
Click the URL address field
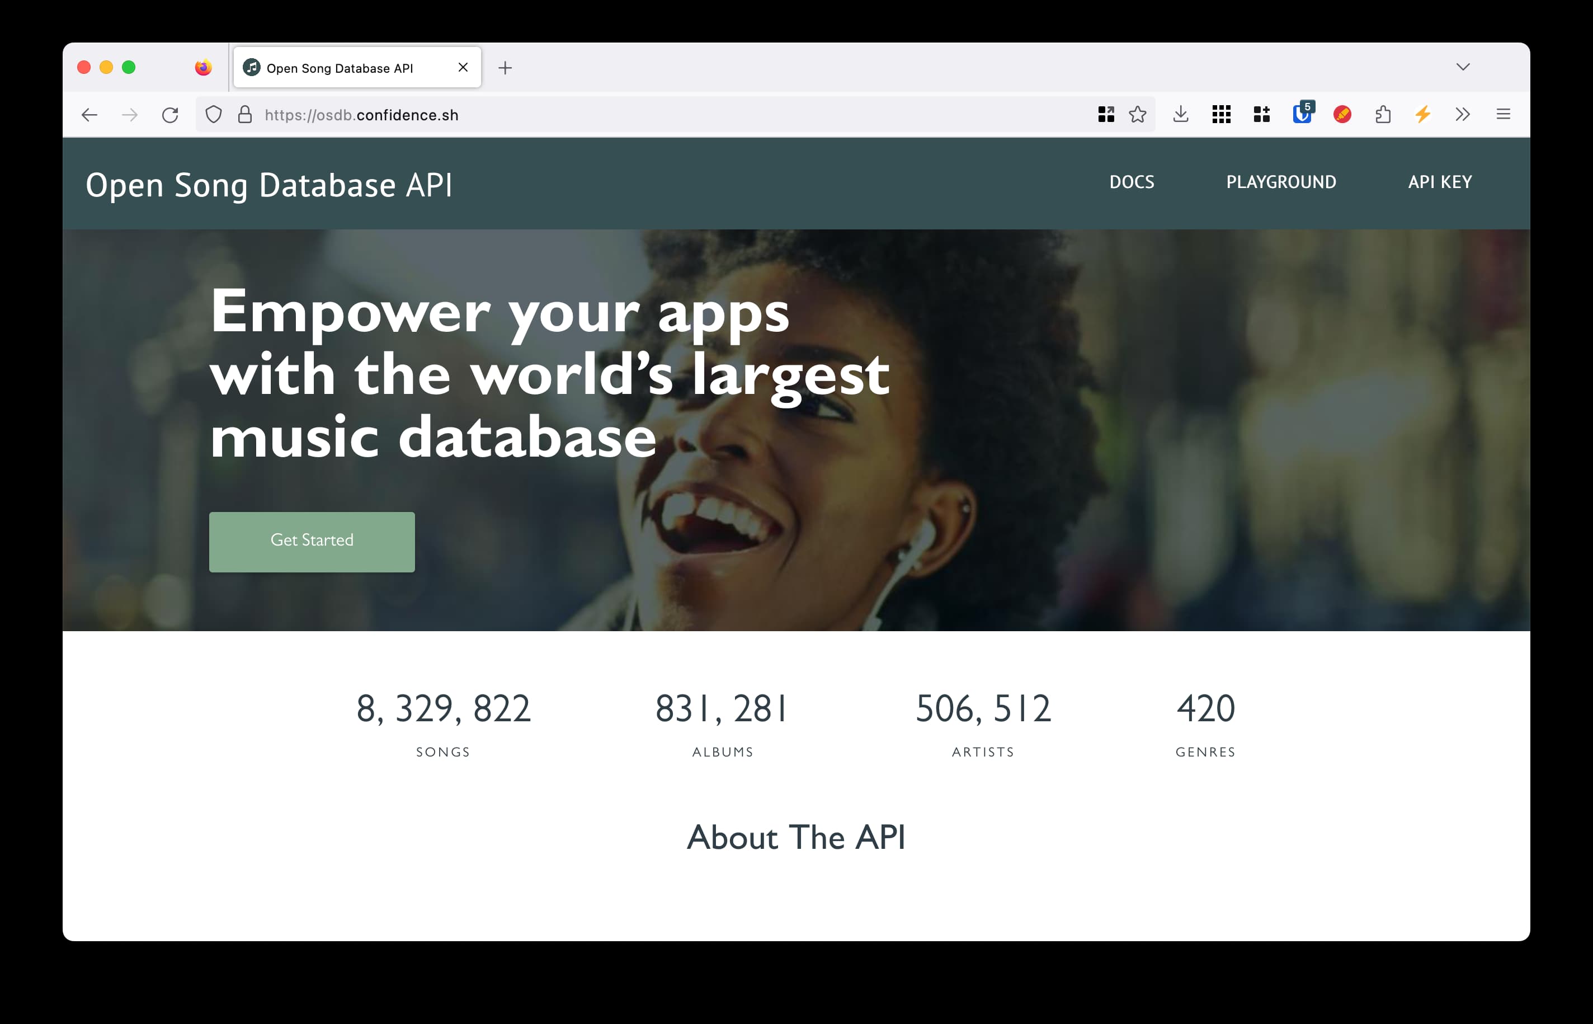(x=664, y=115)
